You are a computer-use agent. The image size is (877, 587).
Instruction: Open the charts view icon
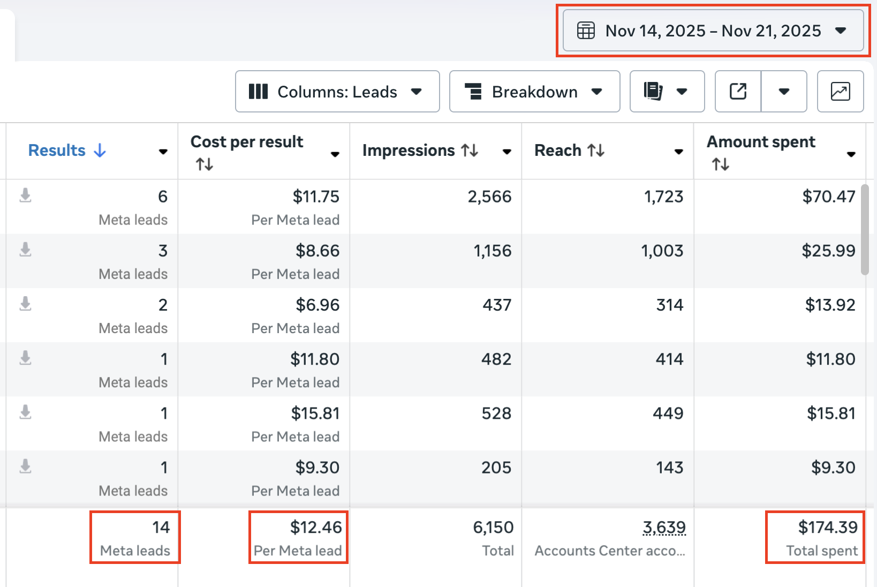(x=840, y=92)
